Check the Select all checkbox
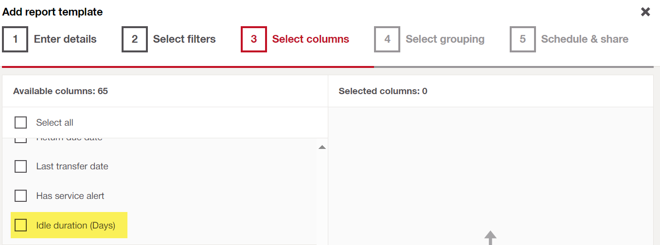The height and width of the screenshot is (245, 660). click(x=20, y=123)
